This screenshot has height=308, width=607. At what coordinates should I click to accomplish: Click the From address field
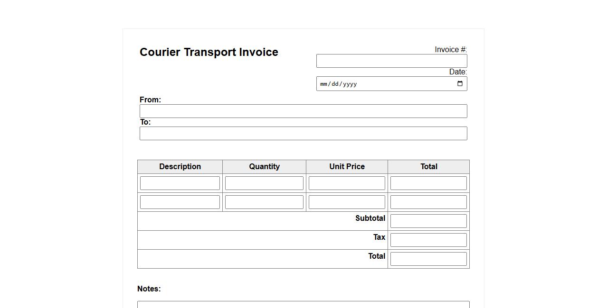(x=303, y=111)
